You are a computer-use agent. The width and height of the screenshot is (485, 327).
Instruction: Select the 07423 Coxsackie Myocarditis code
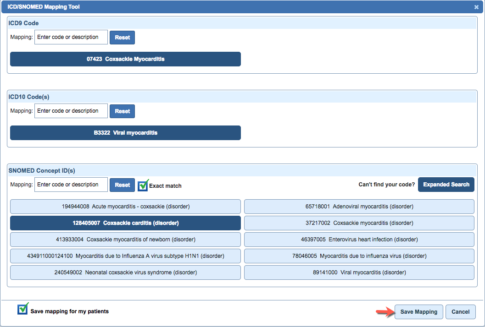point(125,59)
